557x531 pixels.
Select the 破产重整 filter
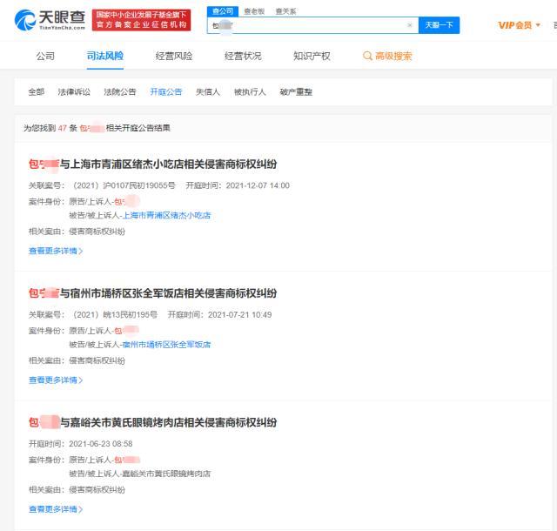(x=296, y=91)
